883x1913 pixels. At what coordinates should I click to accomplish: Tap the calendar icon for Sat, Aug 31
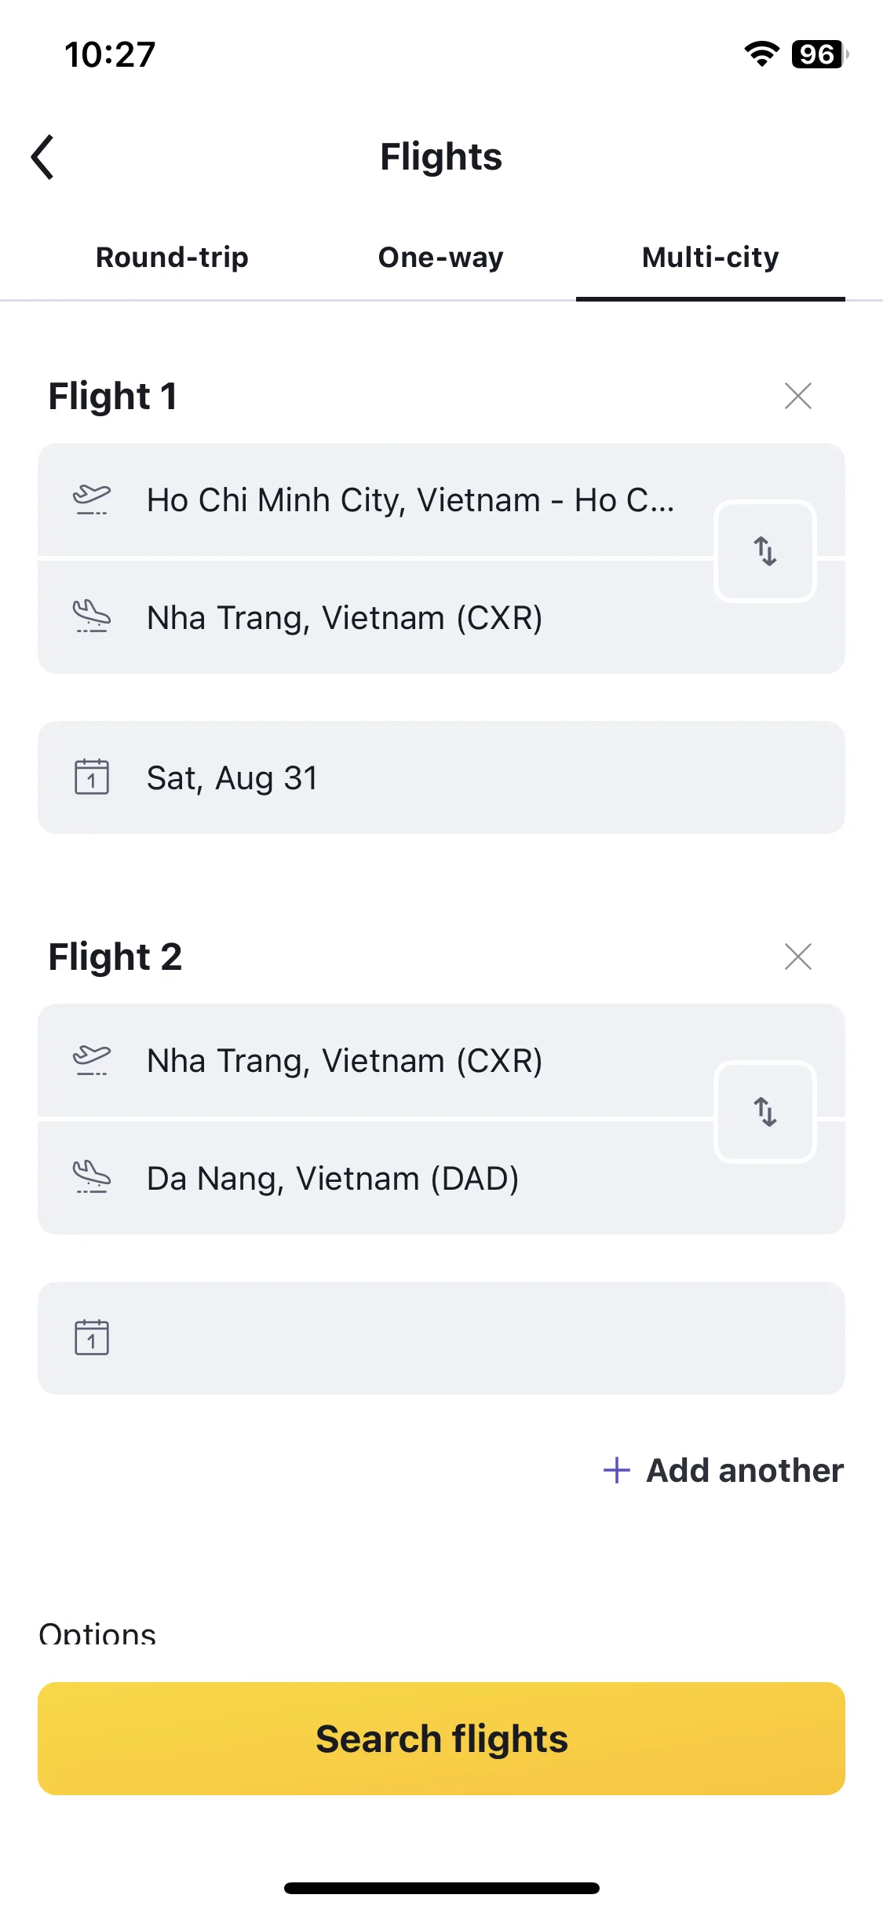pos(92,777)
